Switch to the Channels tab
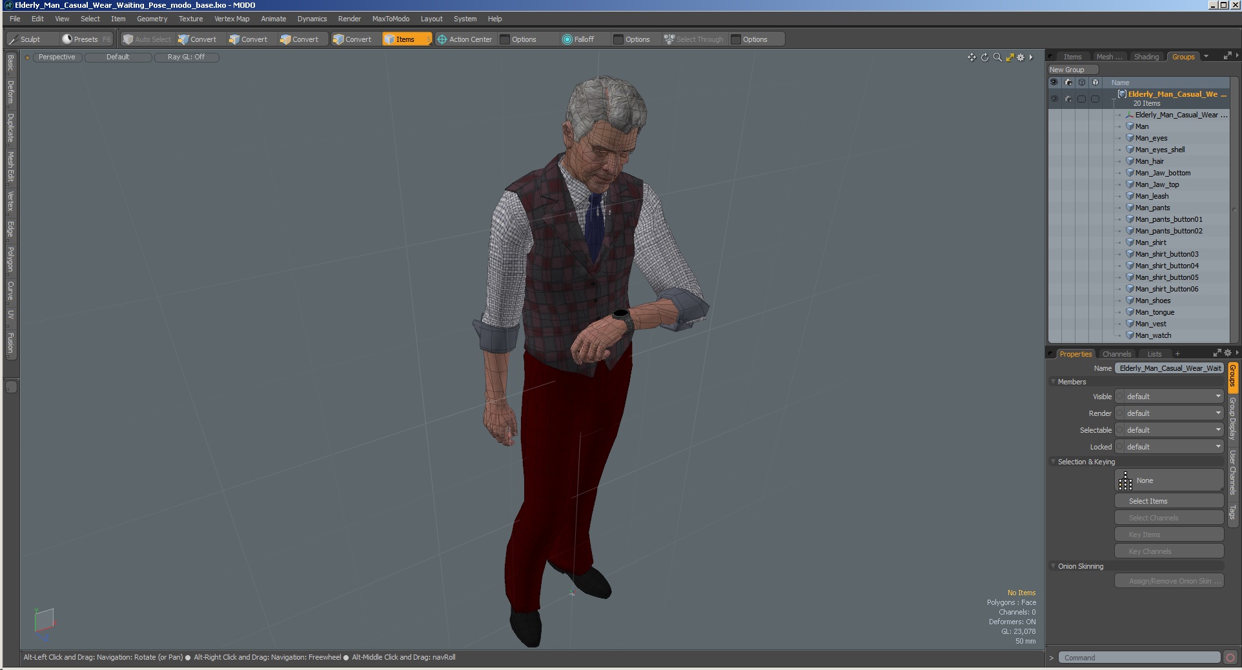Screen dimensions: 1242x670 [1117, 354]
